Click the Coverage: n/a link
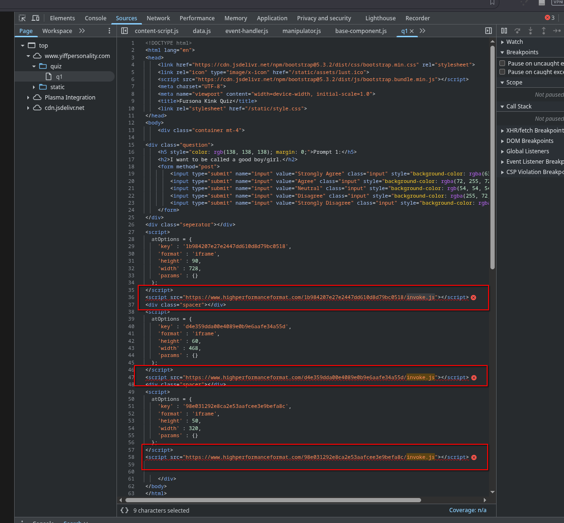The width and height of the screenshot is (564, 523). pos(467,510)
